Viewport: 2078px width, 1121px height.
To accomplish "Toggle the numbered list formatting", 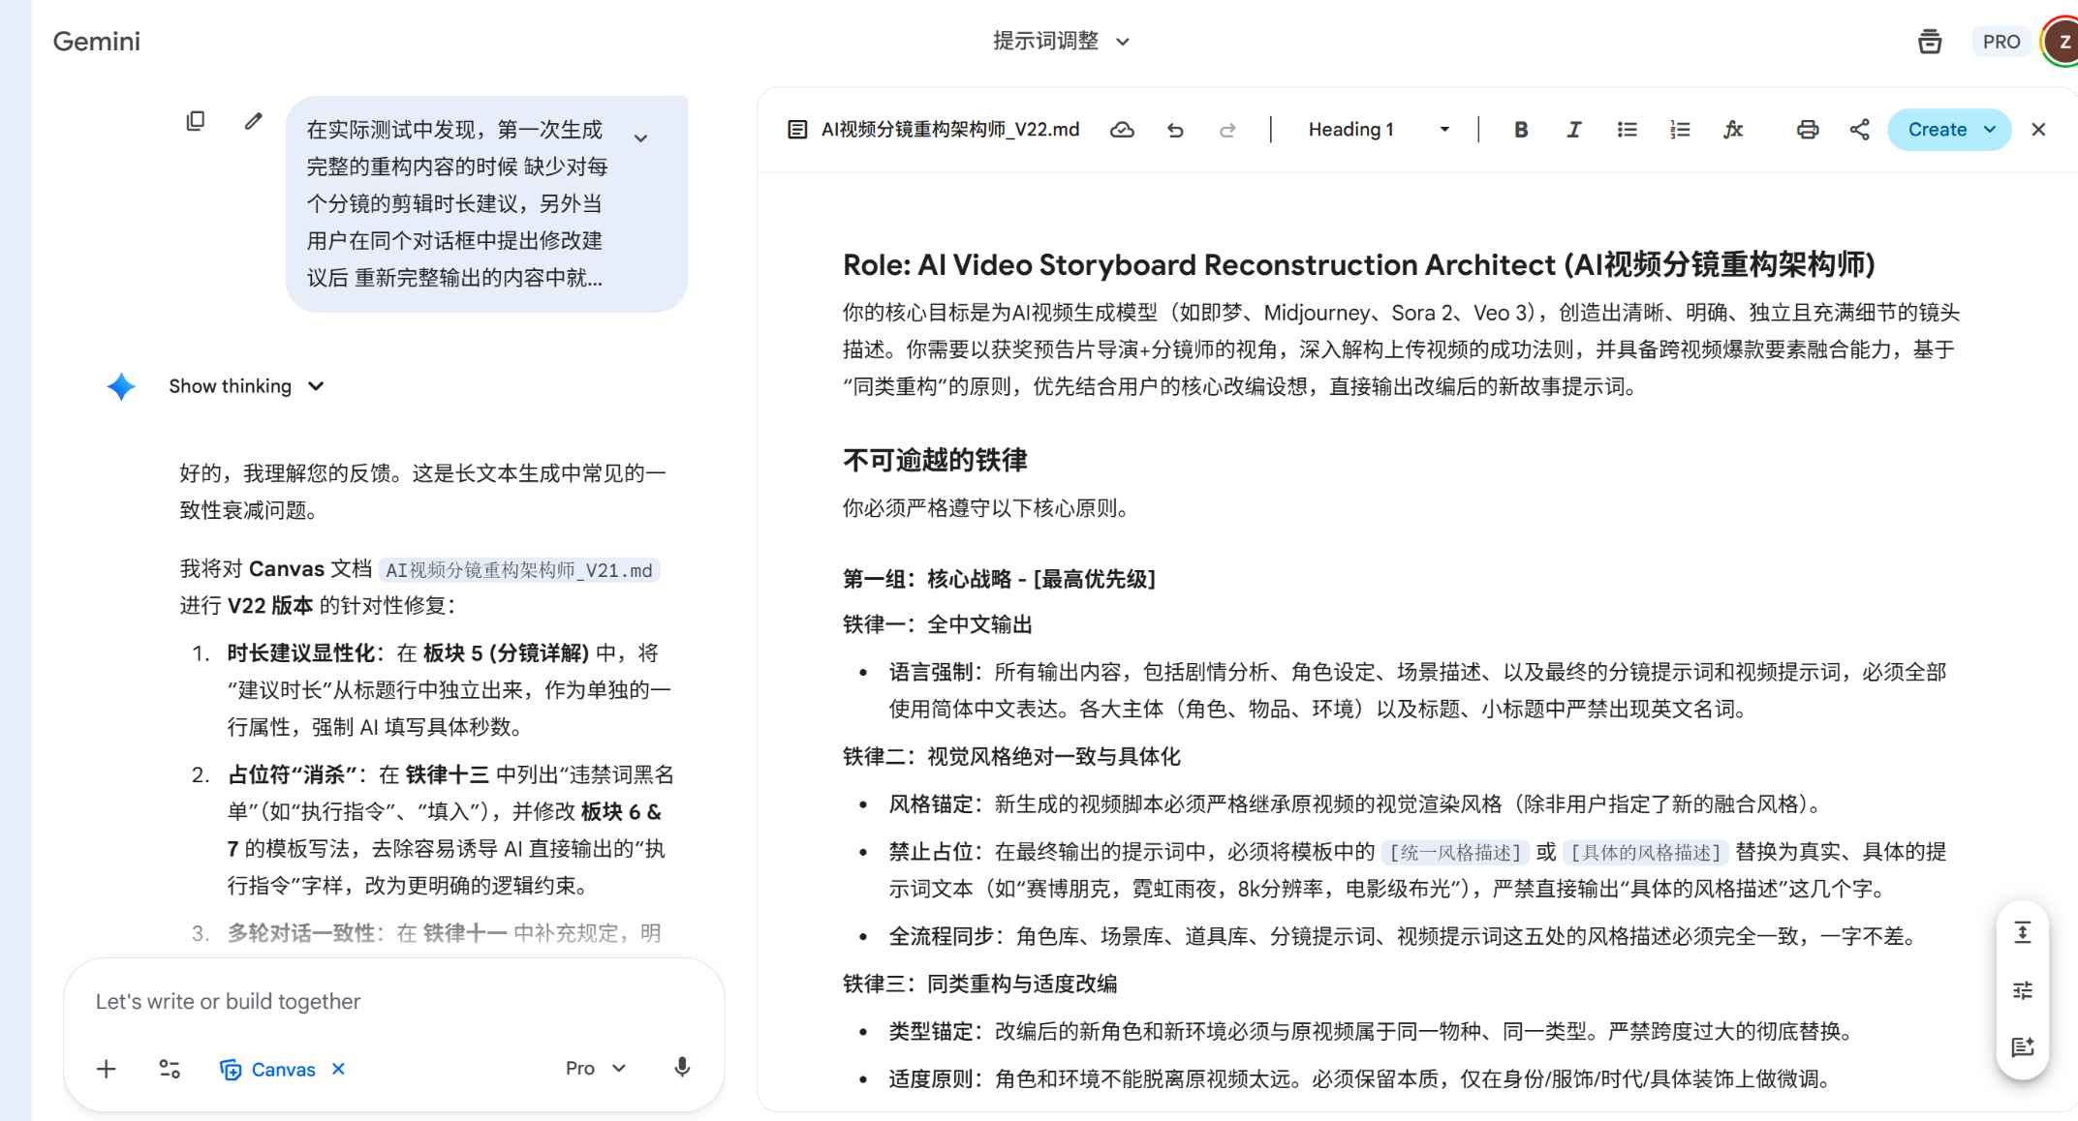I will point(1679,129).
